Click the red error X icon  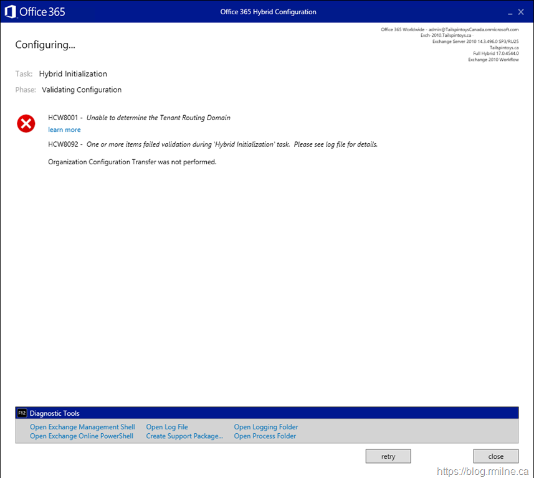pos(26,124)
